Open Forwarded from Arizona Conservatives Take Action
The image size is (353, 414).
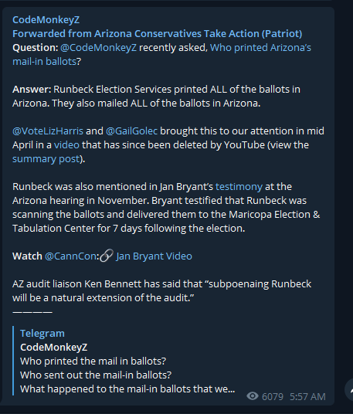pos(158,33)
